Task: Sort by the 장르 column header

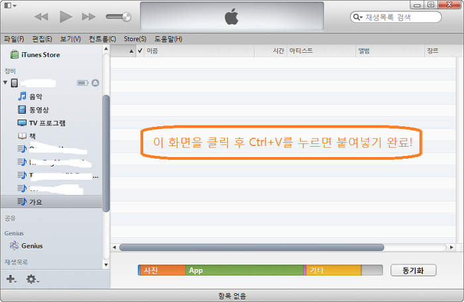Action: pos(444,51)
